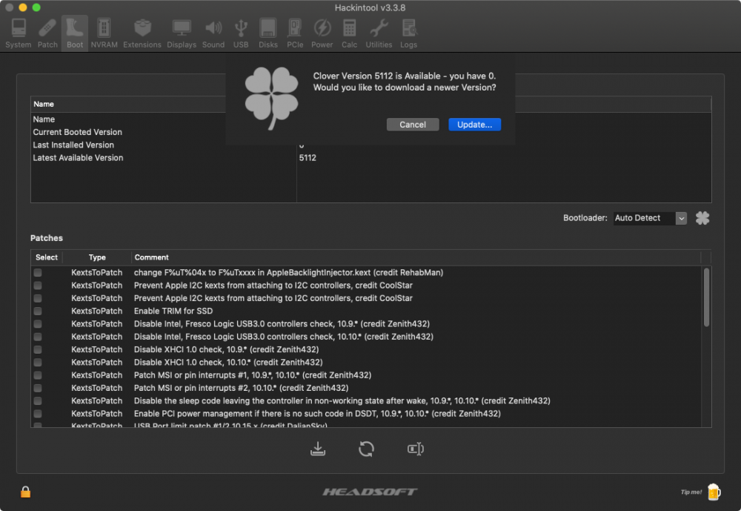The width and height of the screenshot is (741, 511).
Task: Open the Bootloader Auto Detect dropdown
Action: point(650,218)
